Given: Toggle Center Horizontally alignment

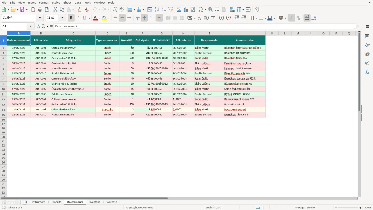Looking at the screenshot, I should pos(122,18).
